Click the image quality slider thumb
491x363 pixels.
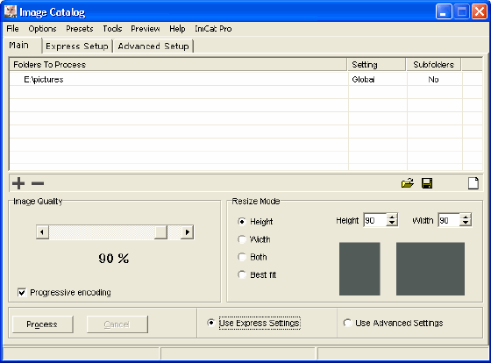pos(160,232)
